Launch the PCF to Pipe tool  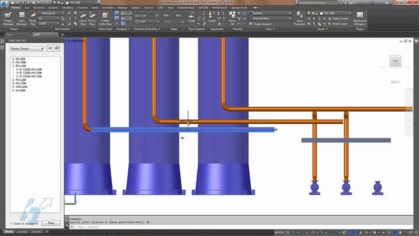pyautogui.click(x=92, y=18)
